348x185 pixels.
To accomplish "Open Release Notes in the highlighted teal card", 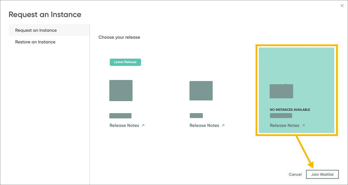I will [285, 125].
